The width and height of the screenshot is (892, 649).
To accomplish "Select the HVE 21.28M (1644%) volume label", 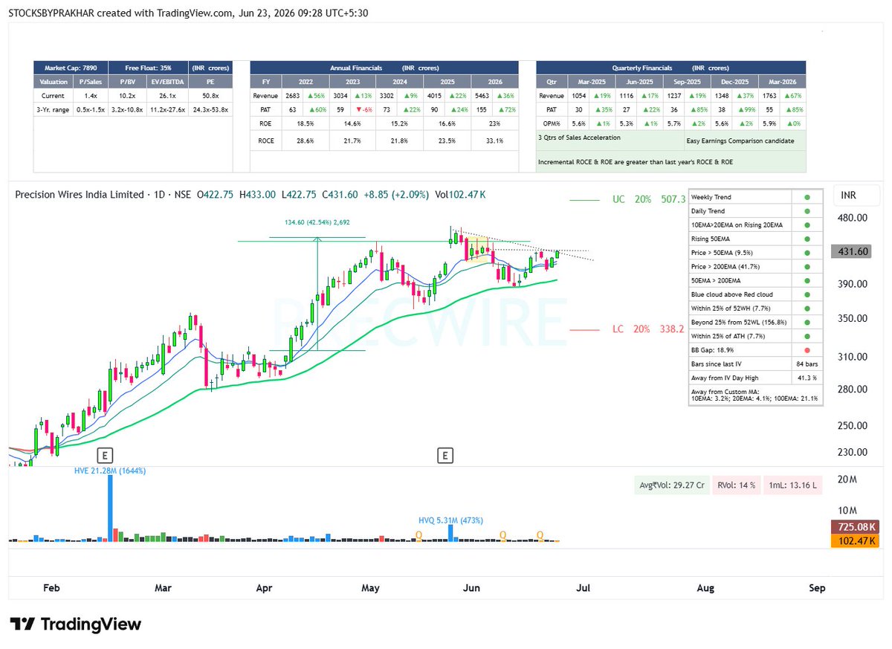I will [109, 471].
